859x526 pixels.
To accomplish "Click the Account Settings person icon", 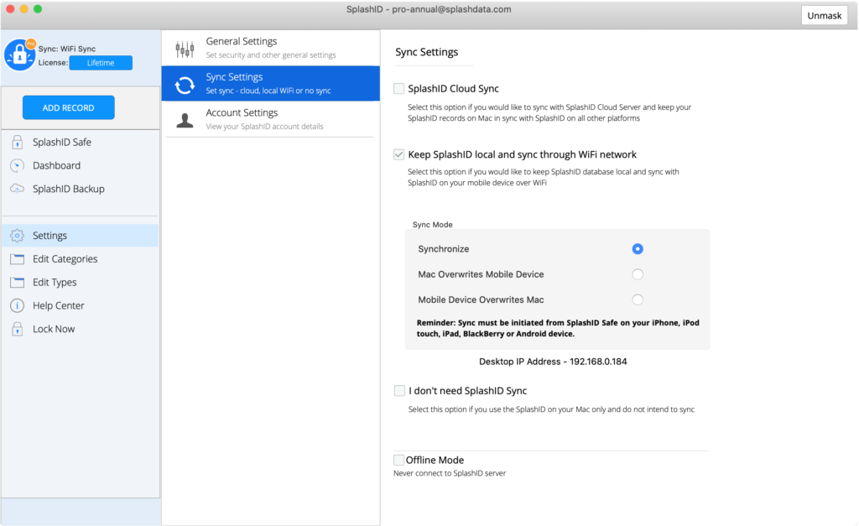I will (185, 120).
